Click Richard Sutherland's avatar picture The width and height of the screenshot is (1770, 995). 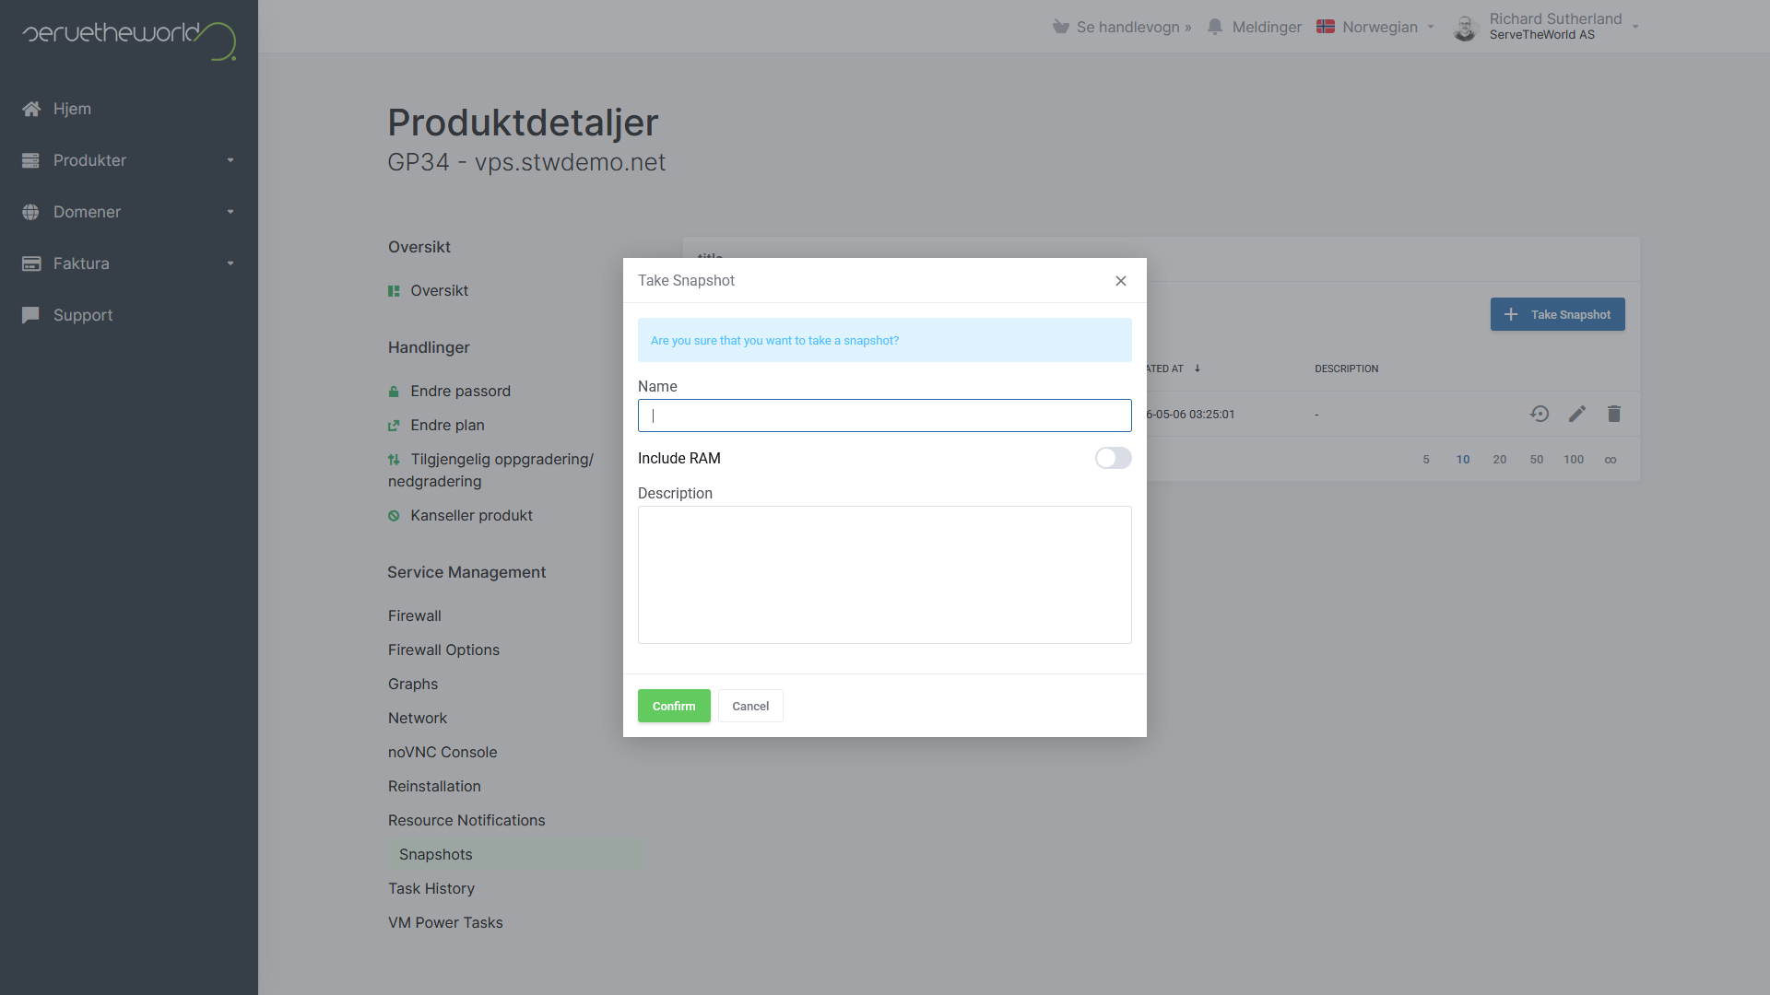[x=1465, y=28]
